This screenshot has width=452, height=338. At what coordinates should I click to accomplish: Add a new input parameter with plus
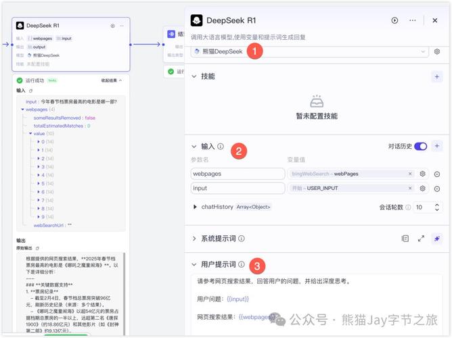pyautogui.click(x=436, y=146)
